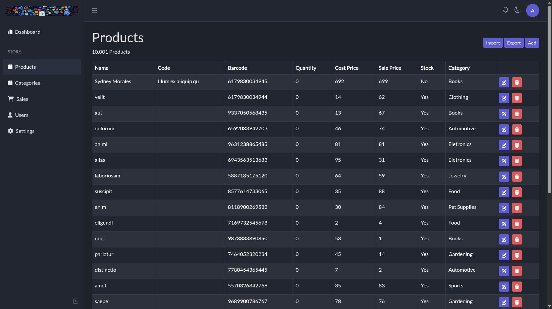
Task: Delete the laboriosam product
Action: [517, 177]
